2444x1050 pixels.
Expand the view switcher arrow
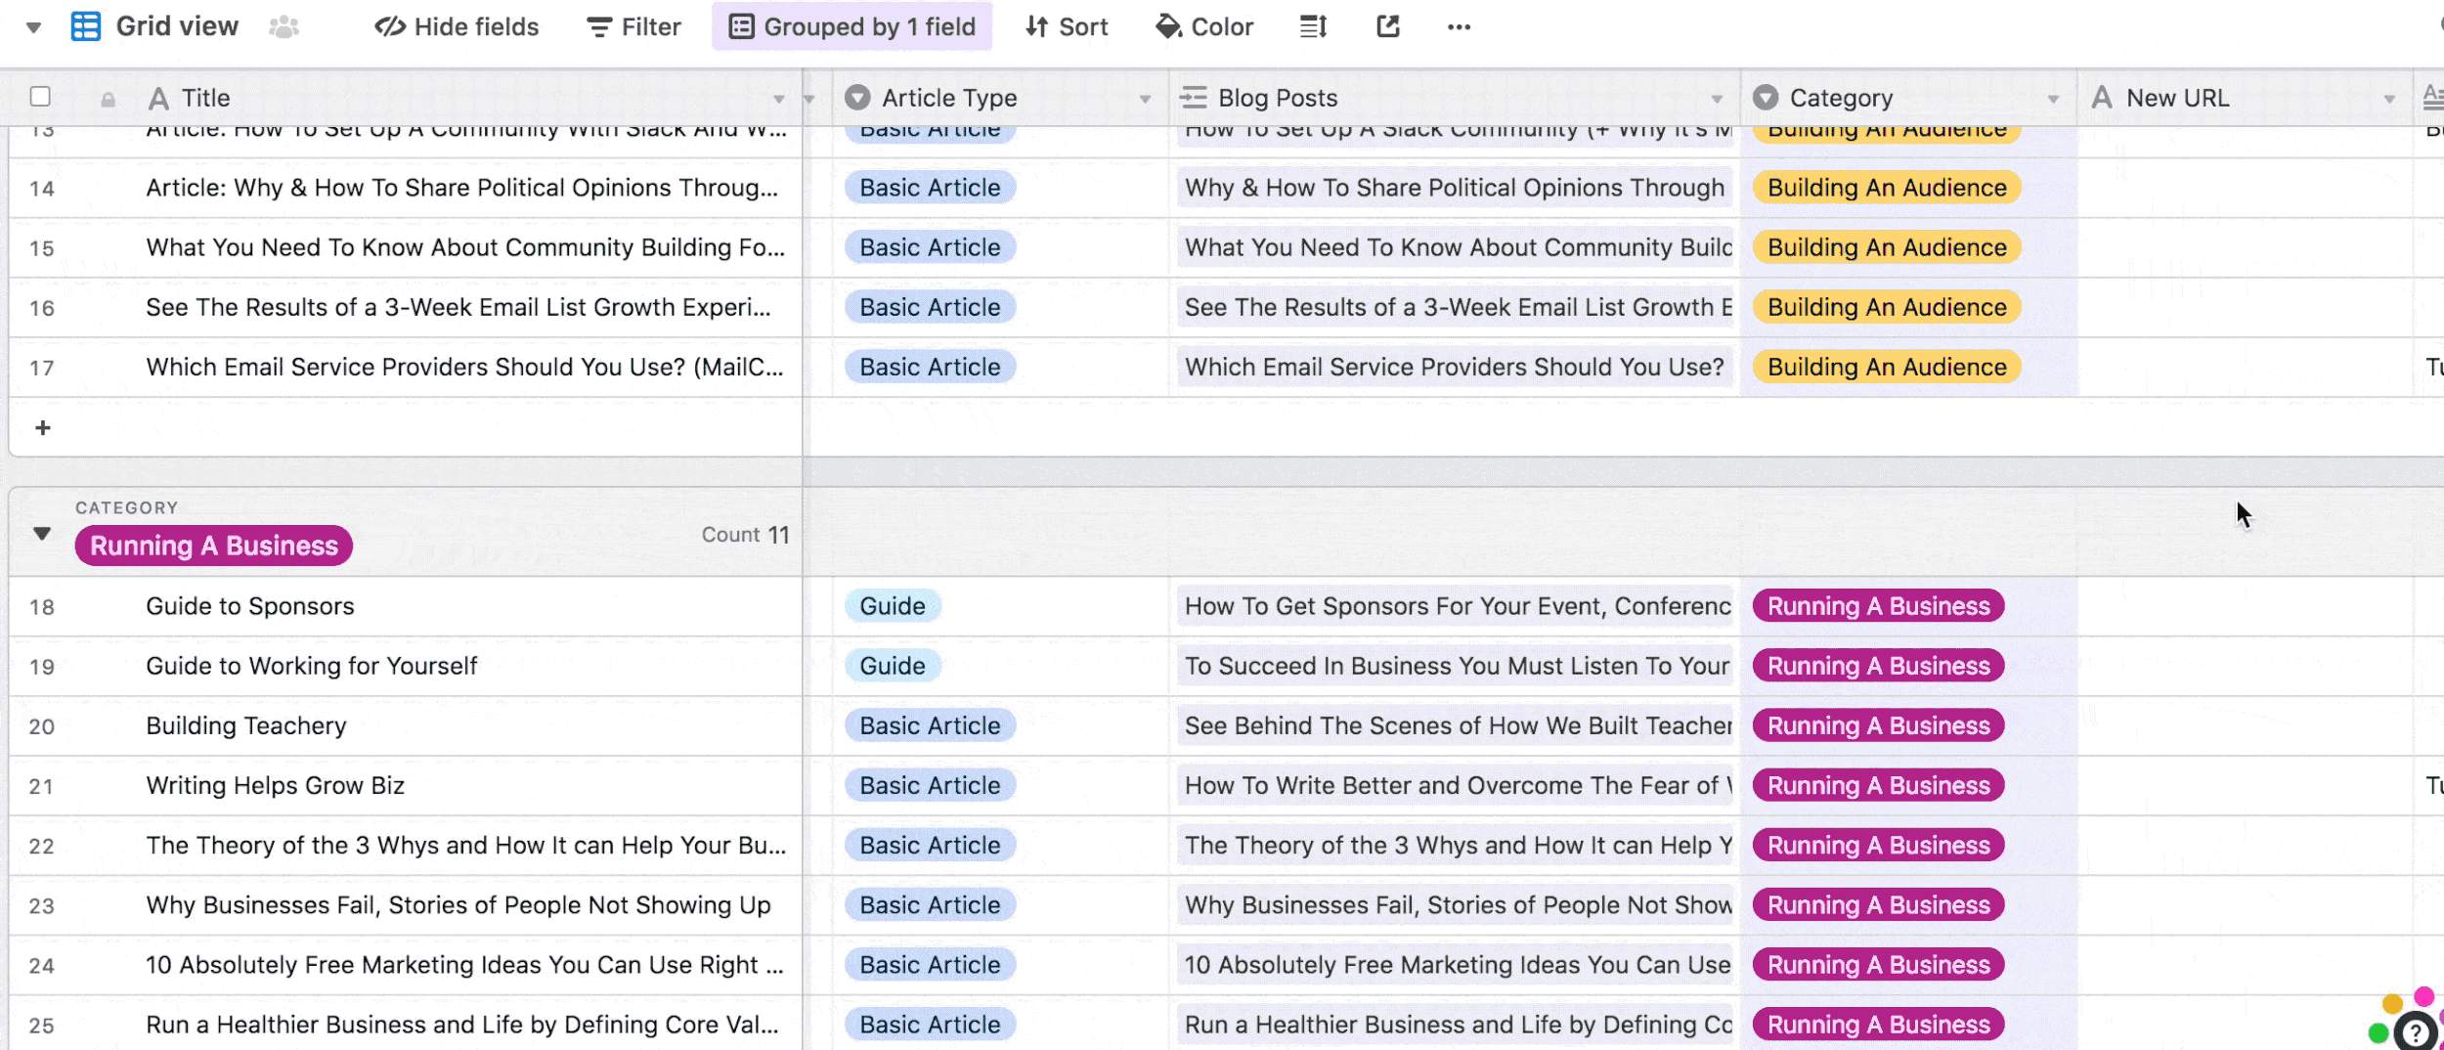pyautogui.click(x=33, y=27)
